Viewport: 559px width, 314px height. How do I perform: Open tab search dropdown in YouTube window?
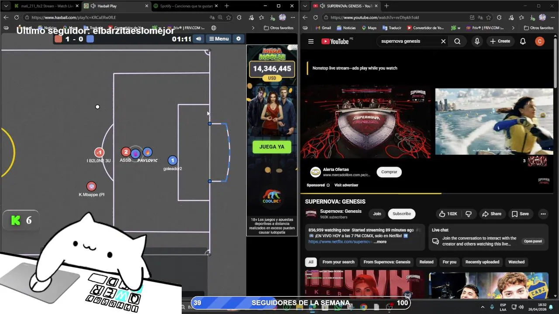(305, 6)
